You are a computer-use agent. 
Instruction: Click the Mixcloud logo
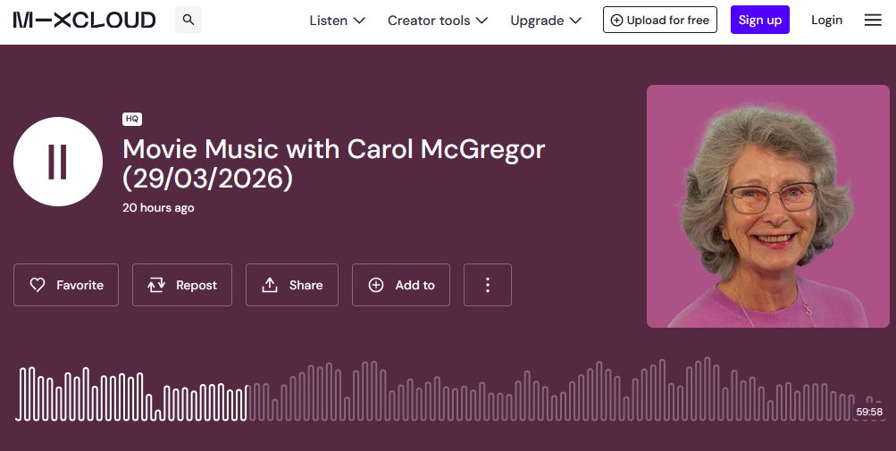click(85, 20)
